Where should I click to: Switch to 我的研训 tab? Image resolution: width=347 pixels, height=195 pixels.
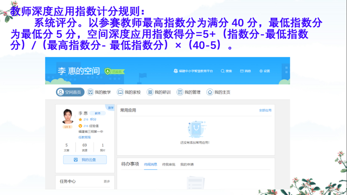(159, 92)
